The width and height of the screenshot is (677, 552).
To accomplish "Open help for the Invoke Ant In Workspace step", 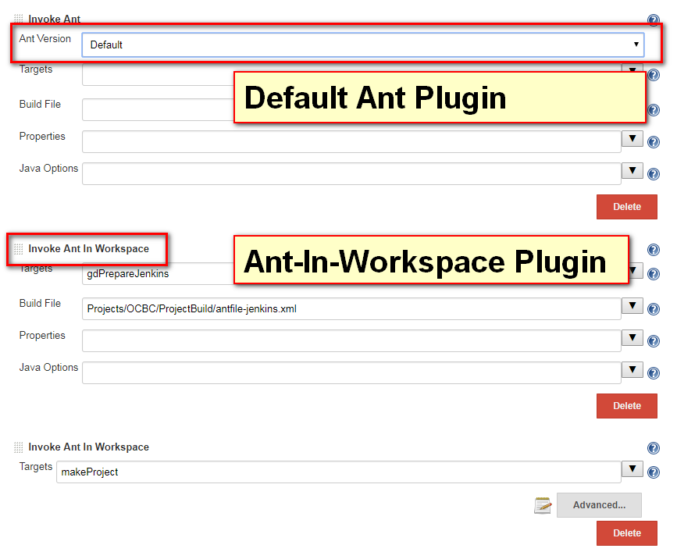I will (654, 250).
